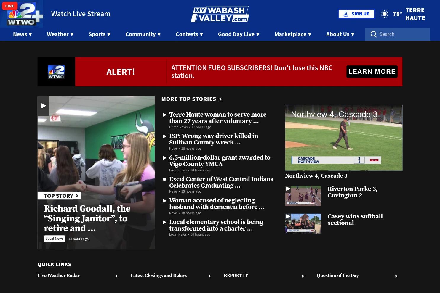Open Northview 4, Cascade 3 headline

(x=316, y=176)
